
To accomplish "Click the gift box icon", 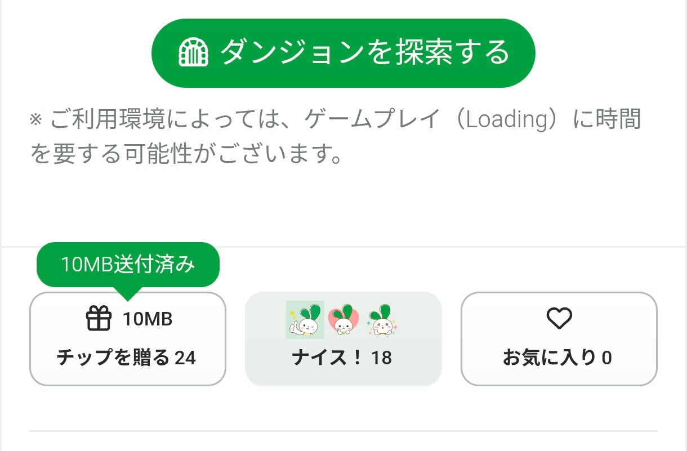I will click(99, 319).
